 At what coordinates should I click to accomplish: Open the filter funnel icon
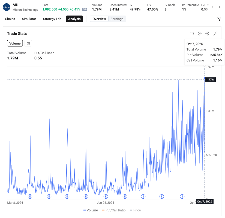click(x=219, y=19)
